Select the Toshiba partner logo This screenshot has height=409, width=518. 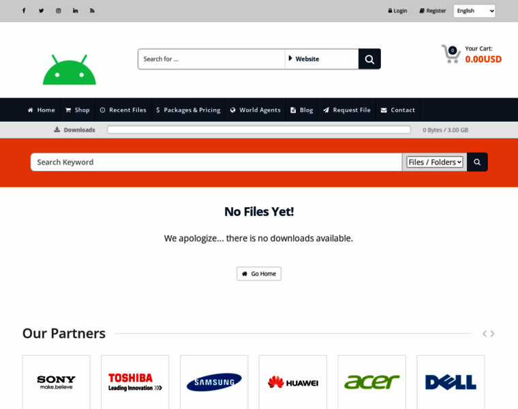pyautogui.click(x=135, y=382)
